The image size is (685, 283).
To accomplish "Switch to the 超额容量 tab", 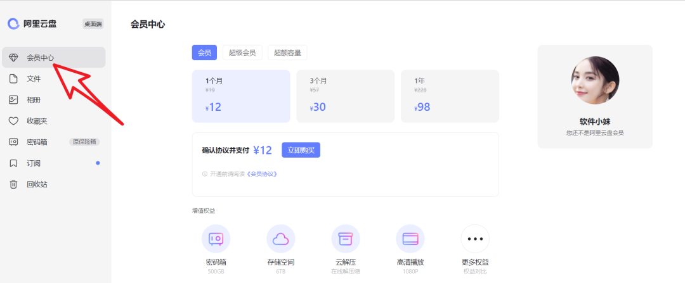I will [287, 53].
